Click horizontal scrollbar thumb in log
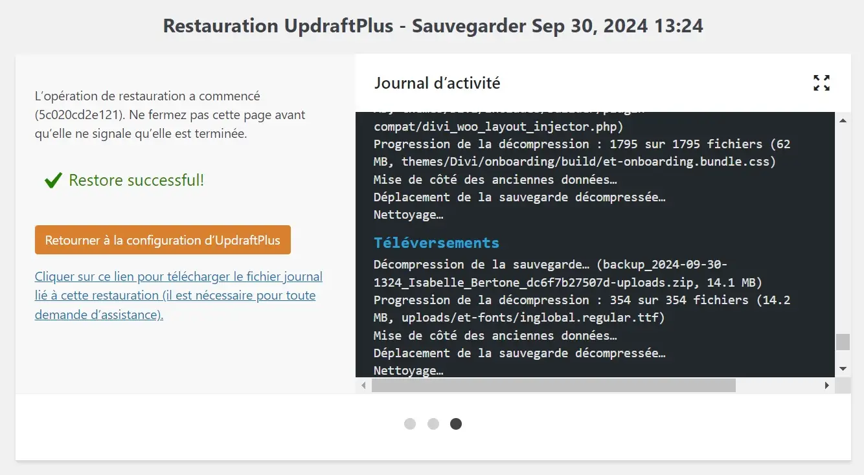The image size is (864, 475). pos(554,385)
